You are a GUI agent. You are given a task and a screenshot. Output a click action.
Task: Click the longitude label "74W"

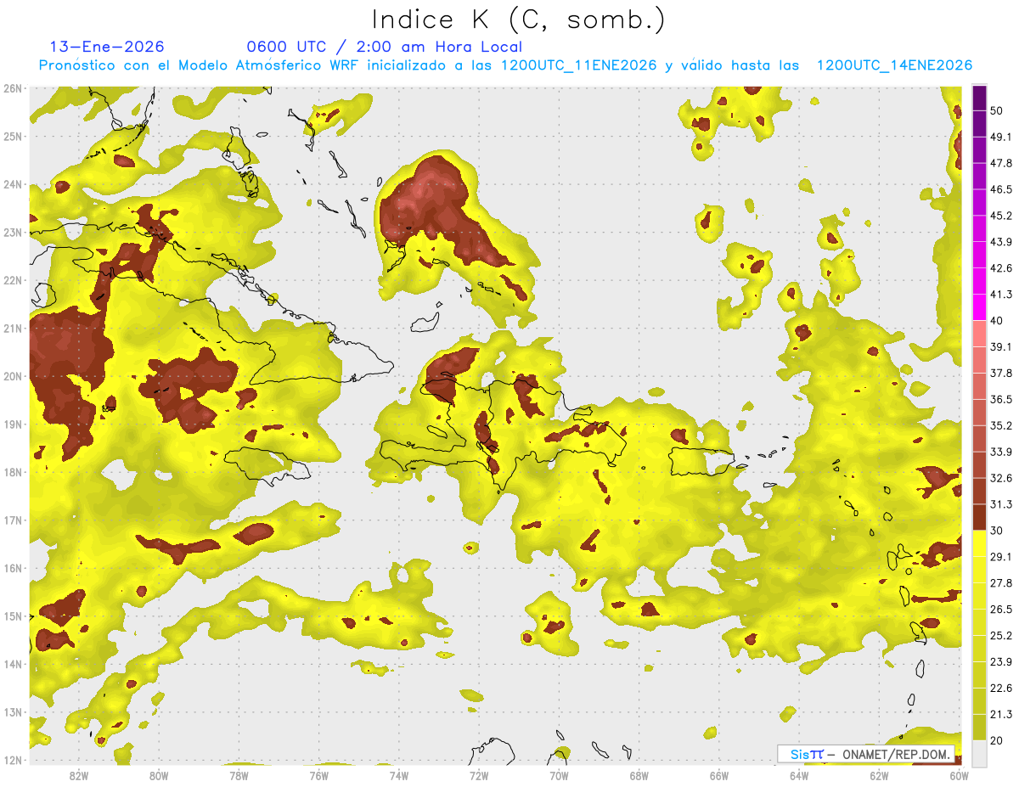click(398, 776)
